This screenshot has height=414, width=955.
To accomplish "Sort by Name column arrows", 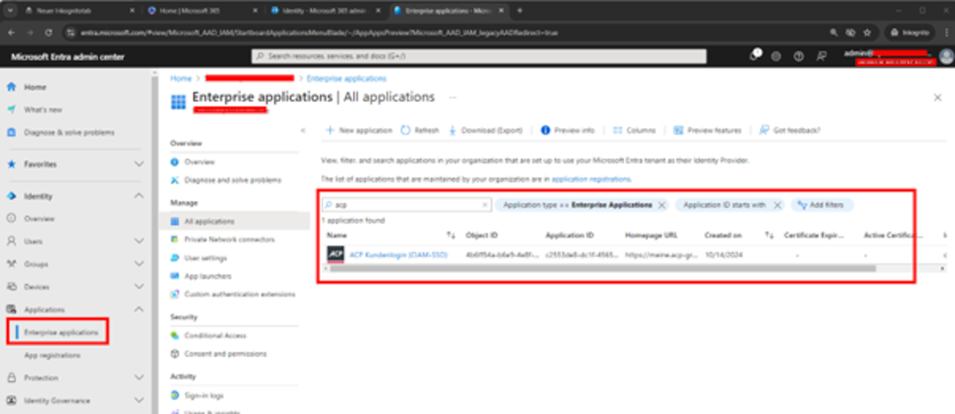I will coord(451,235).
